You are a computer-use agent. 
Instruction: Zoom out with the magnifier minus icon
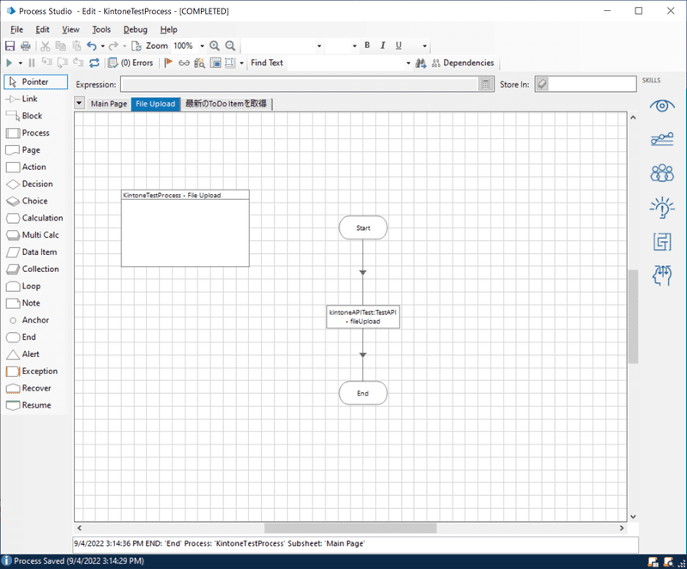(x=230, y=45)
